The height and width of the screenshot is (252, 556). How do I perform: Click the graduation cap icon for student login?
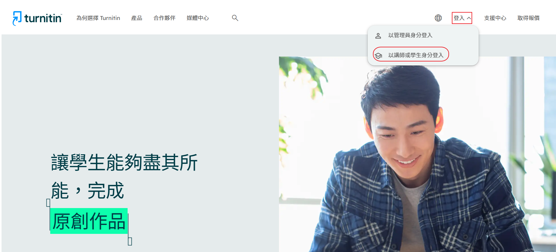378,55
